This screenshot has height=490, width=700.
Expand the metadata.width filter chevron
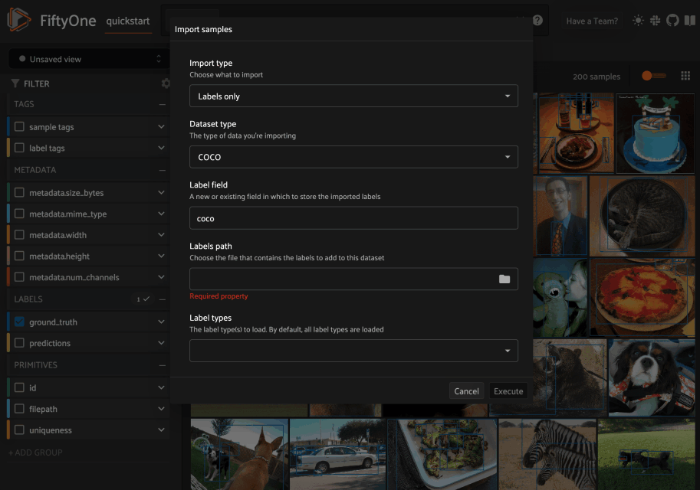(x=160, y=235)
